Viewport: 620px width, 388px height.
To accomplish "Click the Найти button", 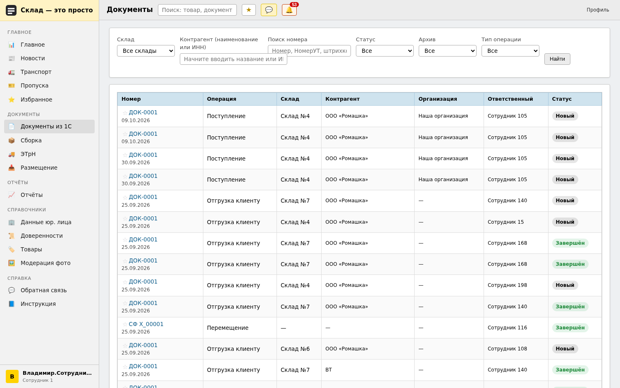I will coord(557,59).
